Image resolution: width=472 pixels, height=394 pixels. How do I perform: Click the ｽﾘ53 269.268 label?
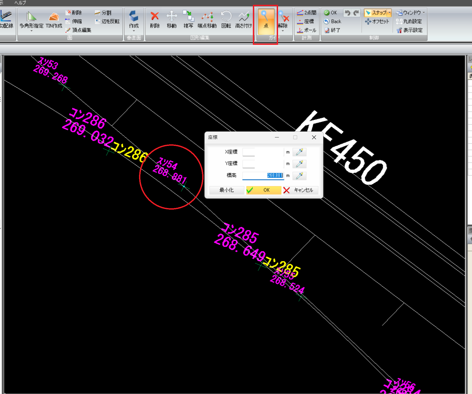50,70
